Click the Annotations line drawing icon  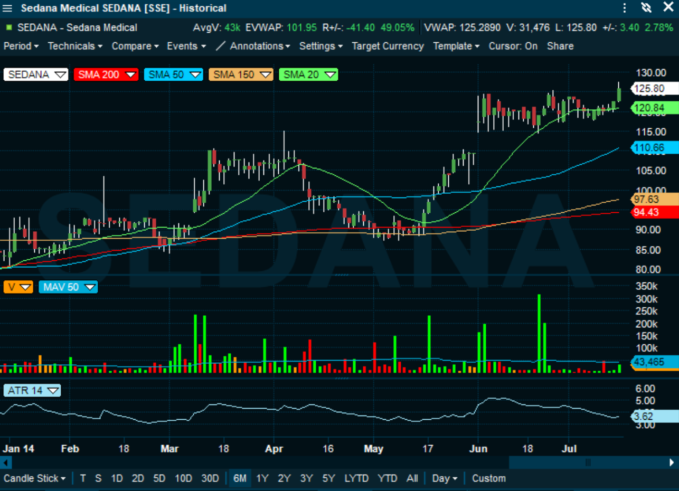coord(221,46)
